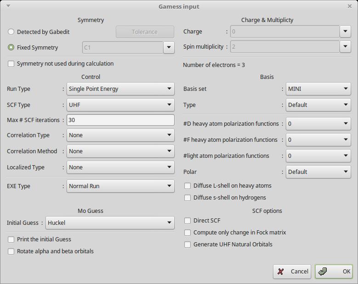The width and height of the screenshot is (358, 284).
Task: Enable Symmetry not used during calculation
Action: [11, 64]
